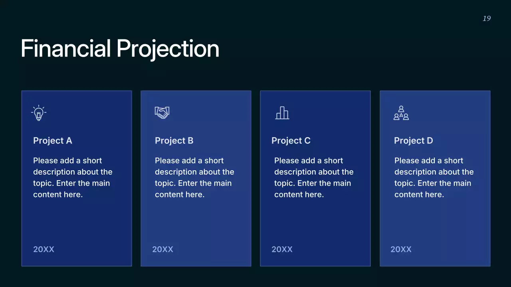This screenshot has height=287, width=511.
Task: Select the bar chart icon above Project C
Action: coord(282,113)
